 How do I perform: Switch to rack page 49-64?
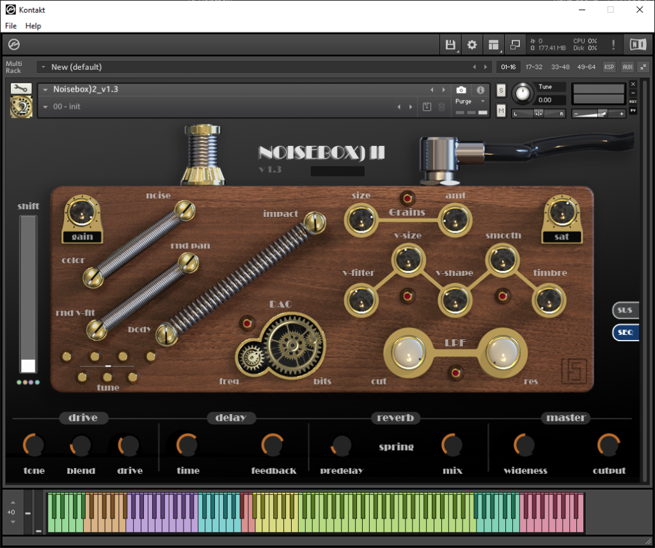586,67
